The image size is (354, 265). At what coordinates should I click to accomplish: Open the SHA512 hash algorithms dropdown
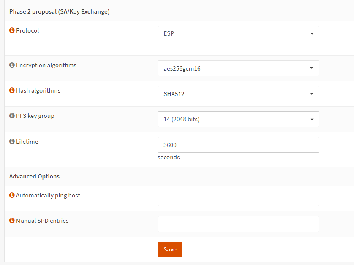click(238, 94)
